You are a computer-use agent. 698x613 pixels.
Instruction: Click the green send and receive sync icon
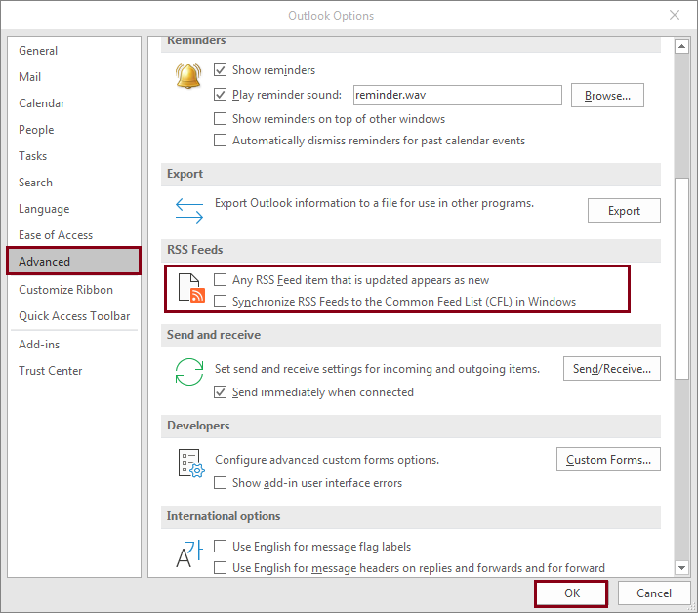pyautogui.click(x=189, y=372)
